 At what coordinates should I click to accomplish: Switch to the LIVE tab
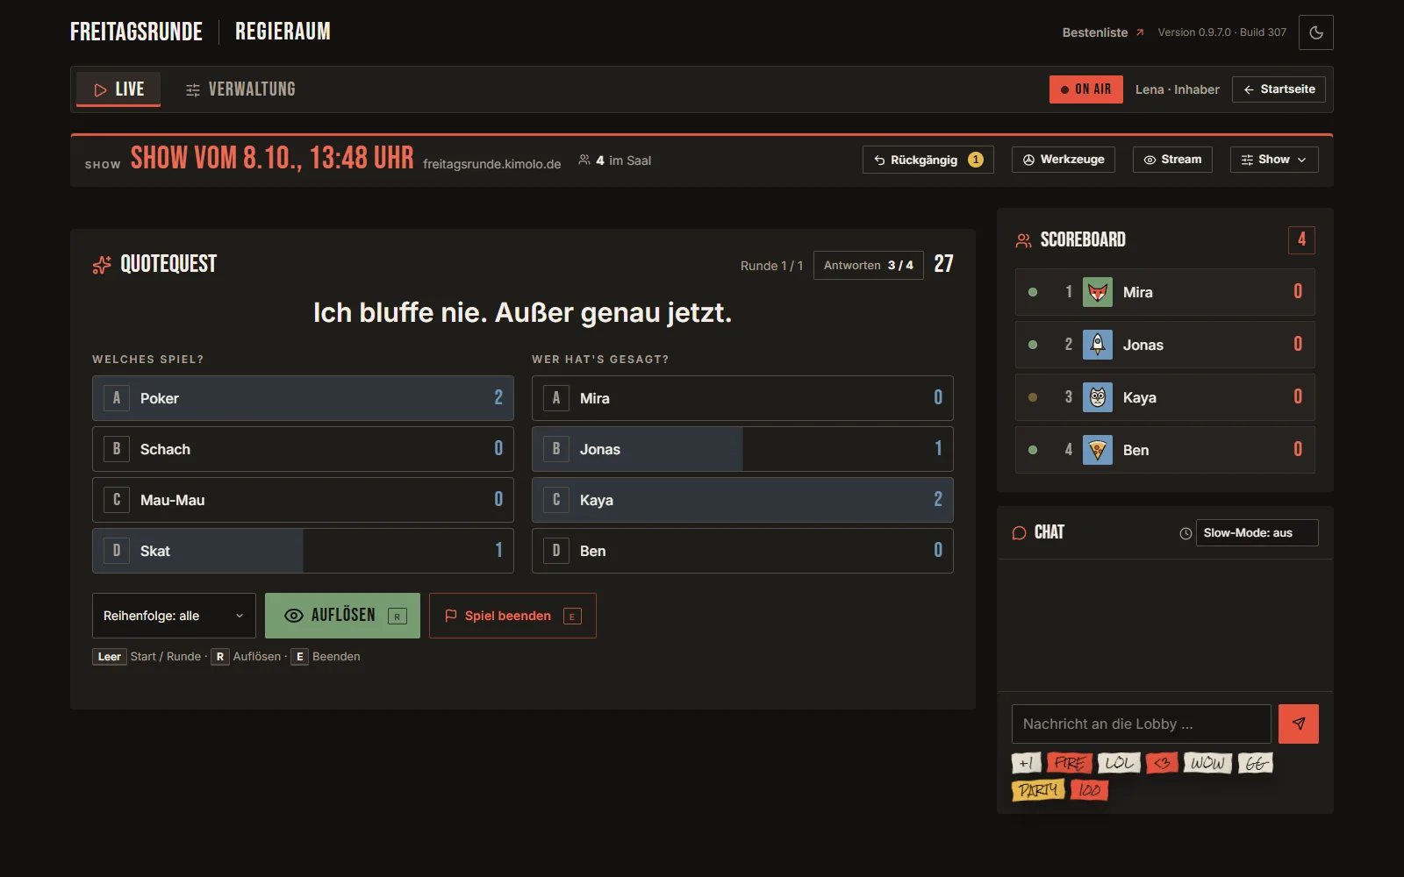click(x=118, y=89)
